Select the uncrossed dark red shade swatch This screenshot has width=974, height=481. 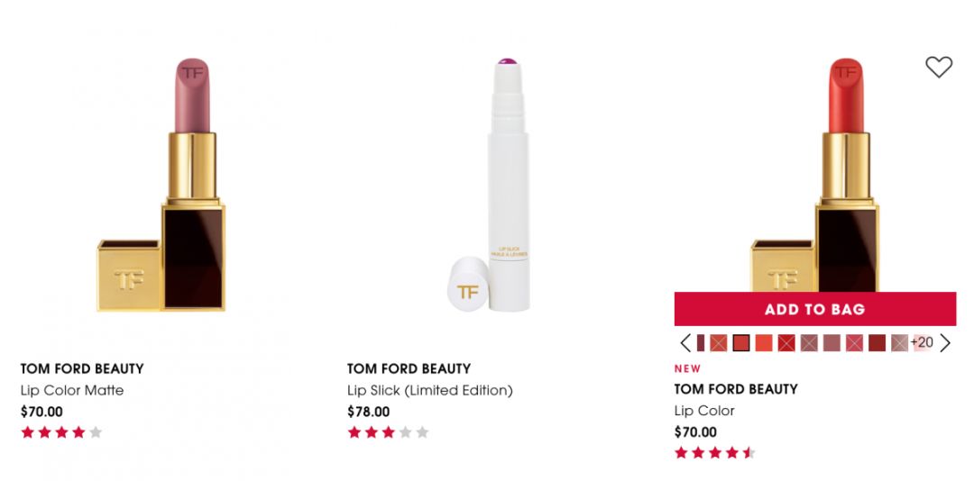877,343
